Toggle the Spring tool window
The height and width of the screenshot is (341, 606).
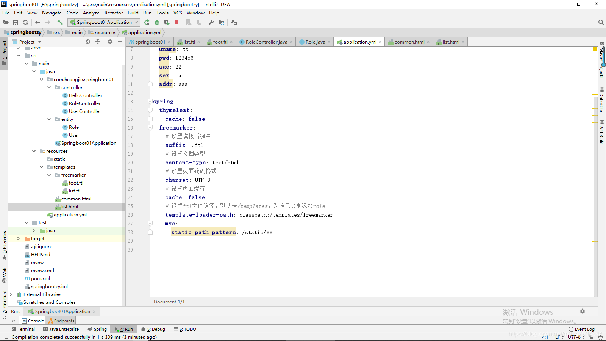[97, 329]
